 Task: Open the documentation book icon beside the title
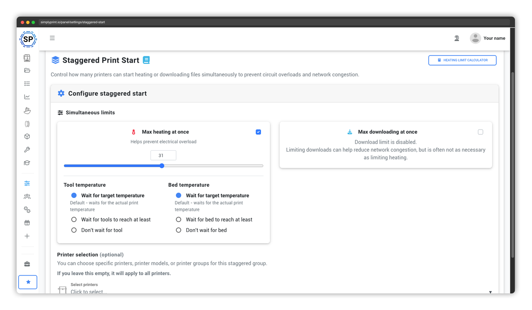point(146,60)
